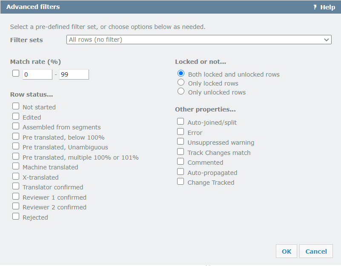Confirm filters with the OK button

(286, 251)
